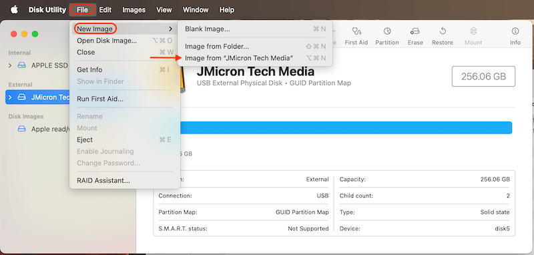The width and height of the screenshot is (534, 255).
Task: Open the New Image submenu entry
Action: point(125,29)
